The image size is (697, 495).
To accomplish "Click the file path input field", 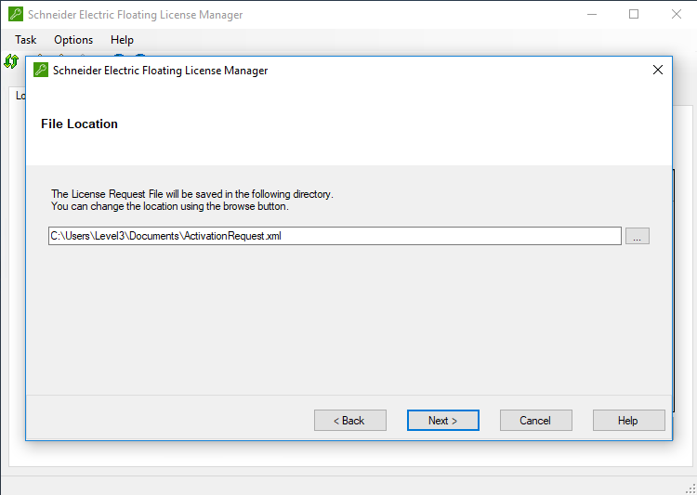I will tap(335, 236).
